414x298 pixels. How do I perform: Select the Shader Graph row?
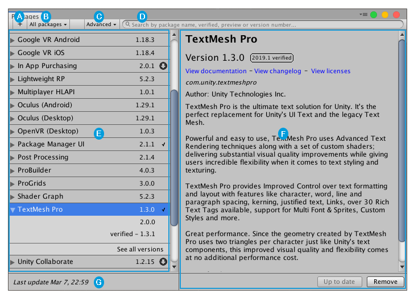point(89,196)
